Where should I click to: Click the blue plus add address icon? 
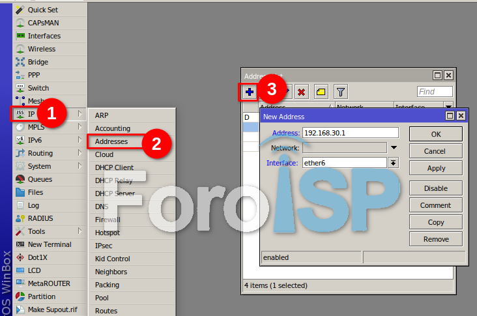pos(249,92)
